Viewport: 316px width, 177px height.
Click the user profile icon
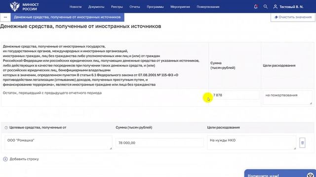[276, 6]
